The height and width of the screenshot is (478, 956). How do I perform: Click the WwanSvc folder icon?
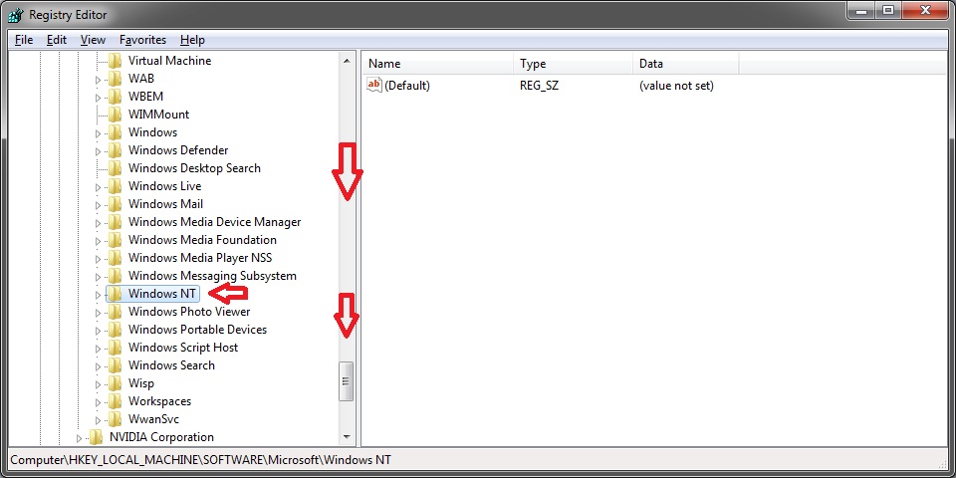click(115, 419)
